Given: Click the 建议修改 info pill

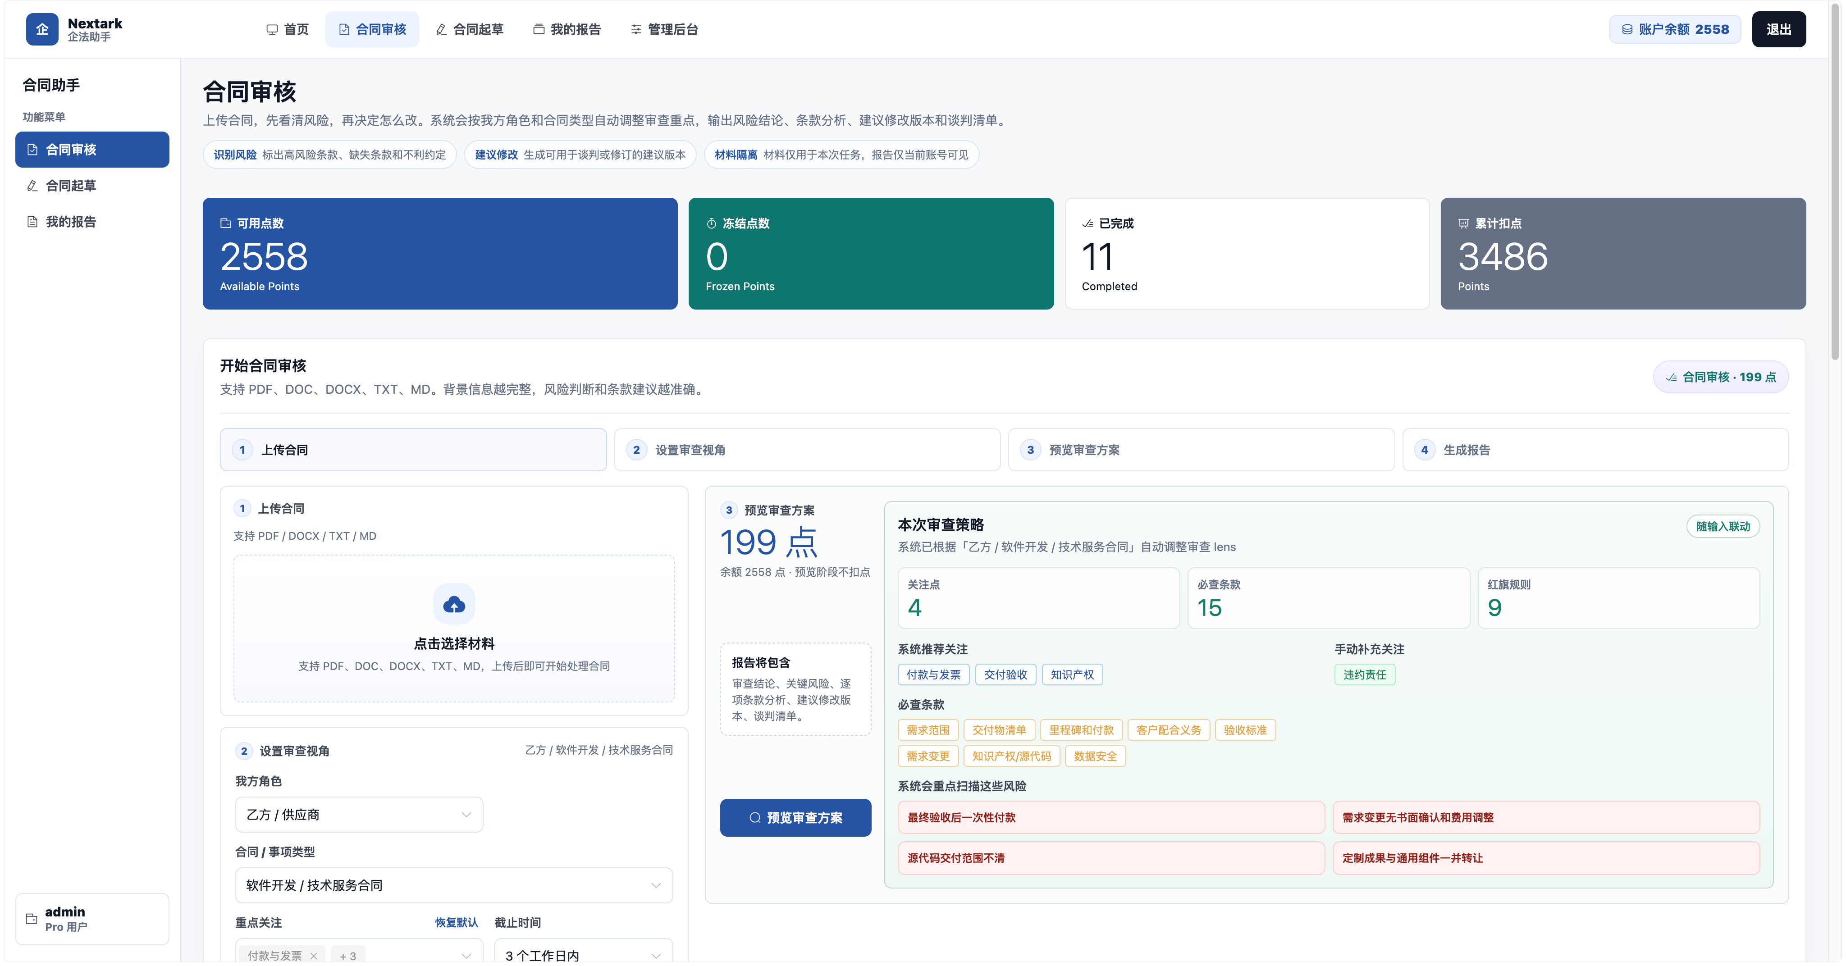Looking at the screenshot, I should tap(580, 155).
